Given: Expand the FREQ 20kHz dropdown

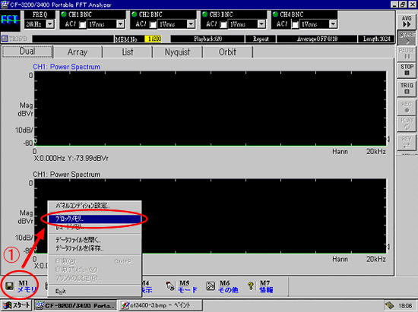Looking at the screenshot, I should 50,24.
